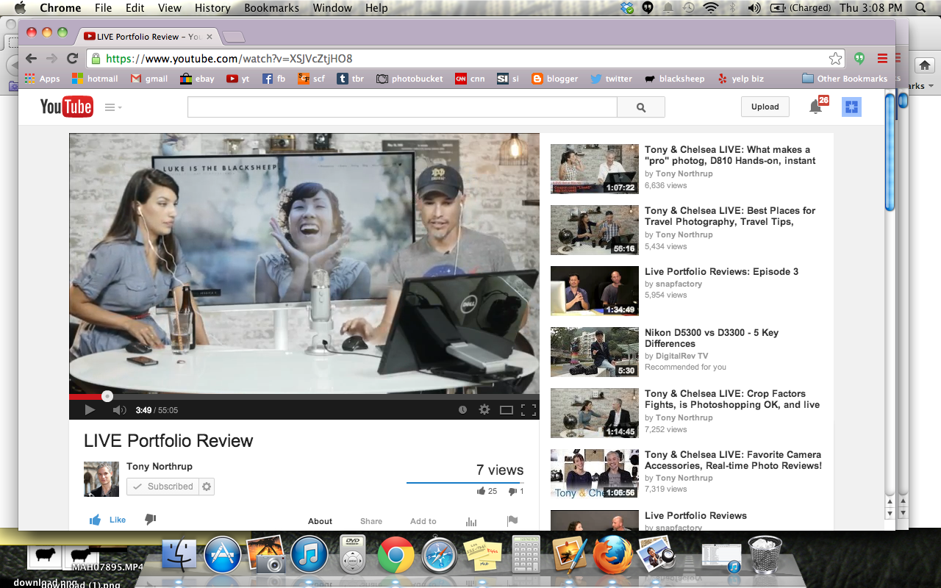Screen dimensions: 941x588
Task: Go back with the browser back arrow
Action: coord(31,59)
